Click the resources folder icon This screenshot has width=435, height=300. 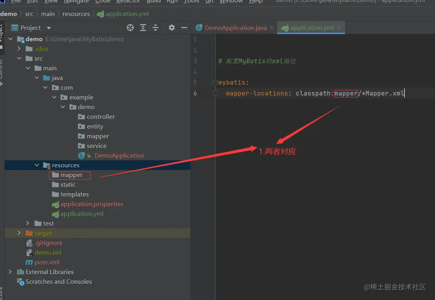(47, 166)
